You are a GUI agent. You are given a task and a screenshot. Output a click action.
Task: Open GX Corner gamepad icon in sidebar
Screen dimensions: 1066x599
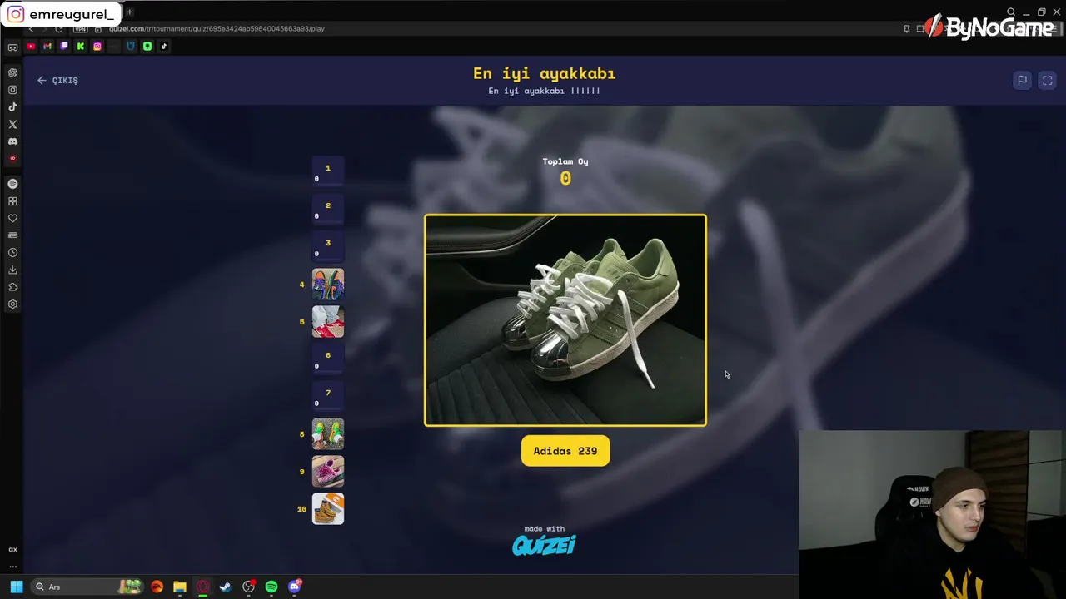(x=12, y=47)
